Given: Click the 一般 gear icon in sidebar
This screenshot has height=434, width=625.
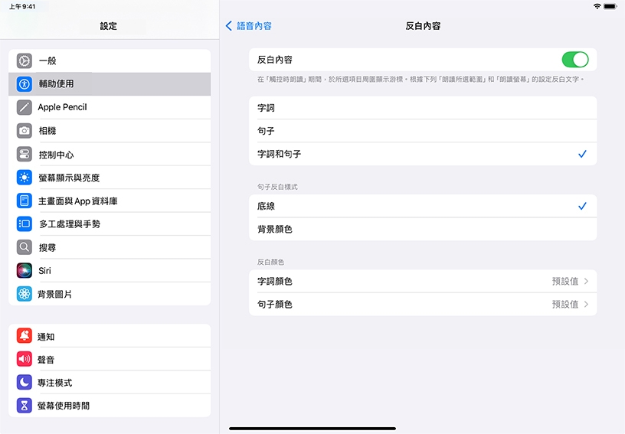Looking at the screenshot, I should point(25,60).
